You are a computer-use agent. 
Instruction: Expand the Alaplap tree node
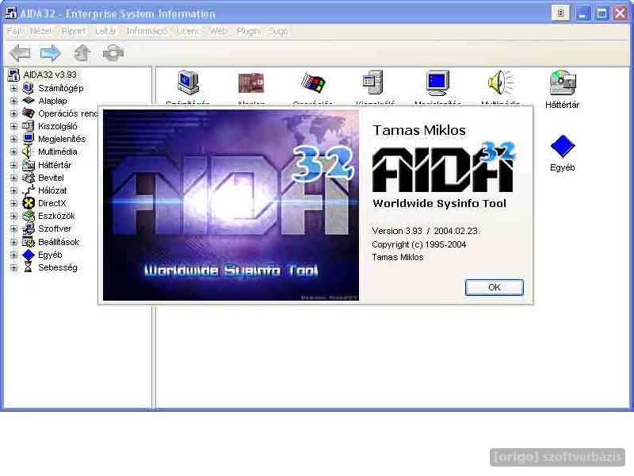(x=13, y=101)
